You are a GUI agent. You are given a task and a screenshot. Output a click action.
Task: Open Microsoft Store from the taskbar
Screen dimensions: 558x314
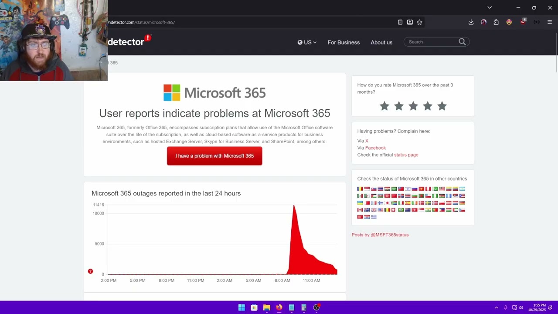254,307
